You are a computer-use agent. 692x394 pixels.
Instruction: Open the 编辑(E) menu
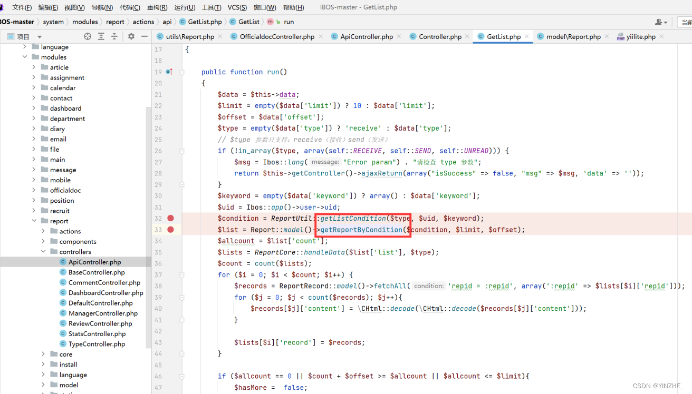48,7
